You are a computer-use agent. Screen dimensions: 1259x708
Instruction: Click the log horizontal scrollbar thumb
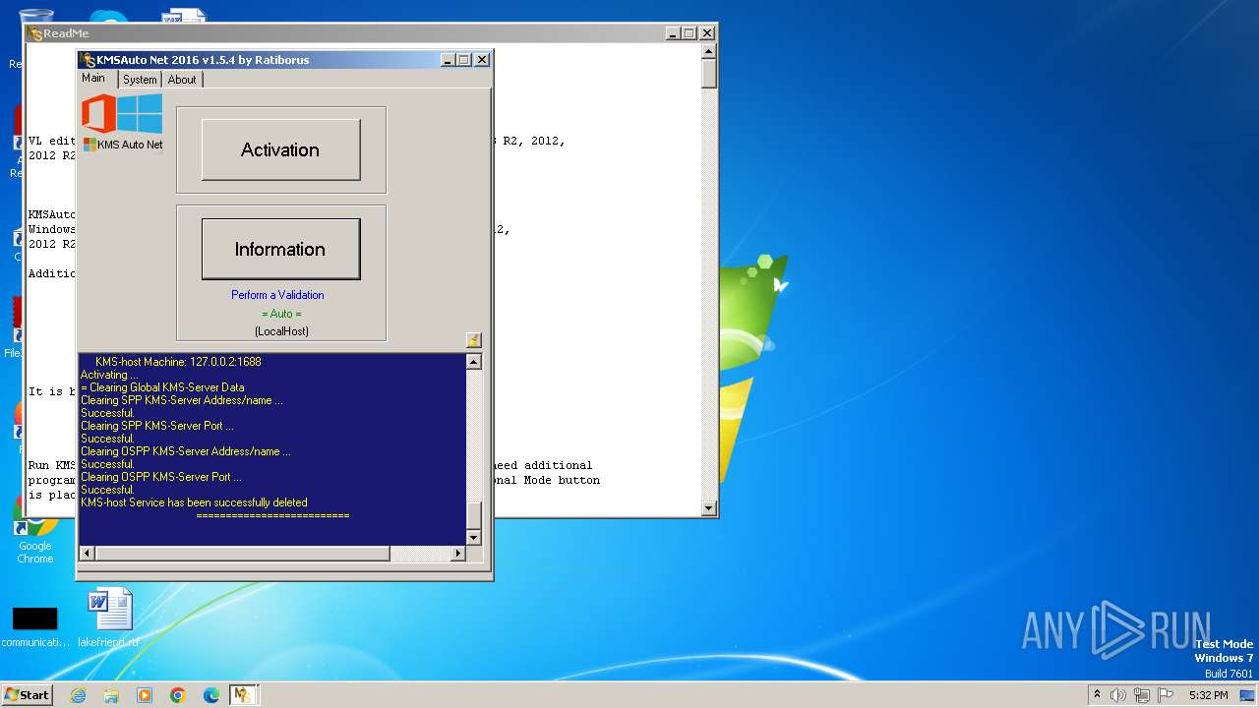[242, 554]
